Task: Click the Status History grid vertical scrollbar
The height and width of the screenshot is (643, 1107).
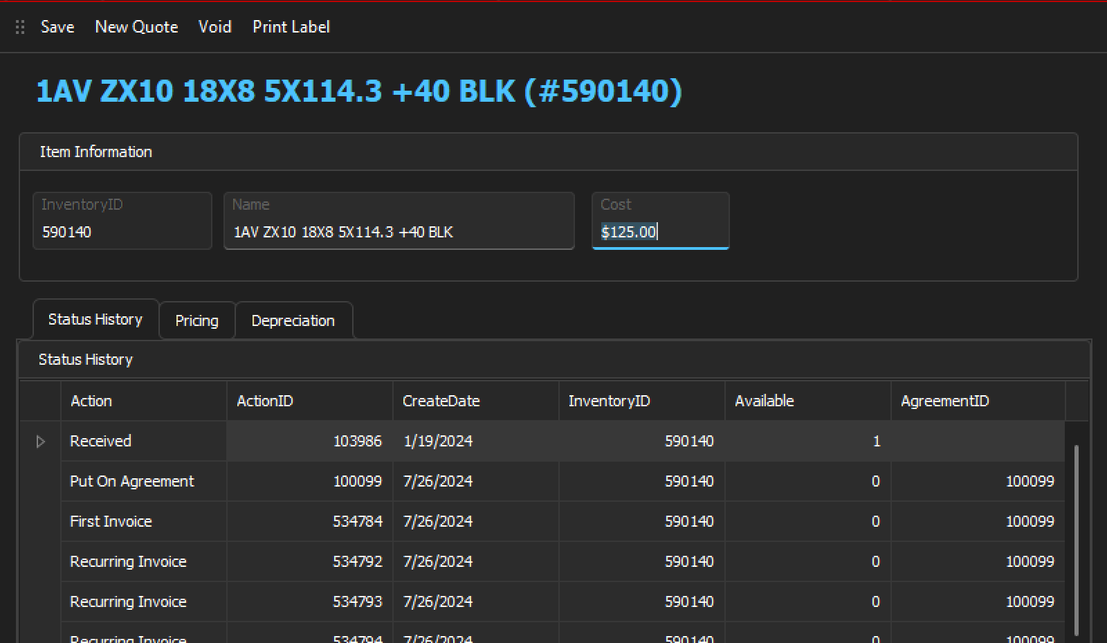Action: click(x=1077, y=540)
